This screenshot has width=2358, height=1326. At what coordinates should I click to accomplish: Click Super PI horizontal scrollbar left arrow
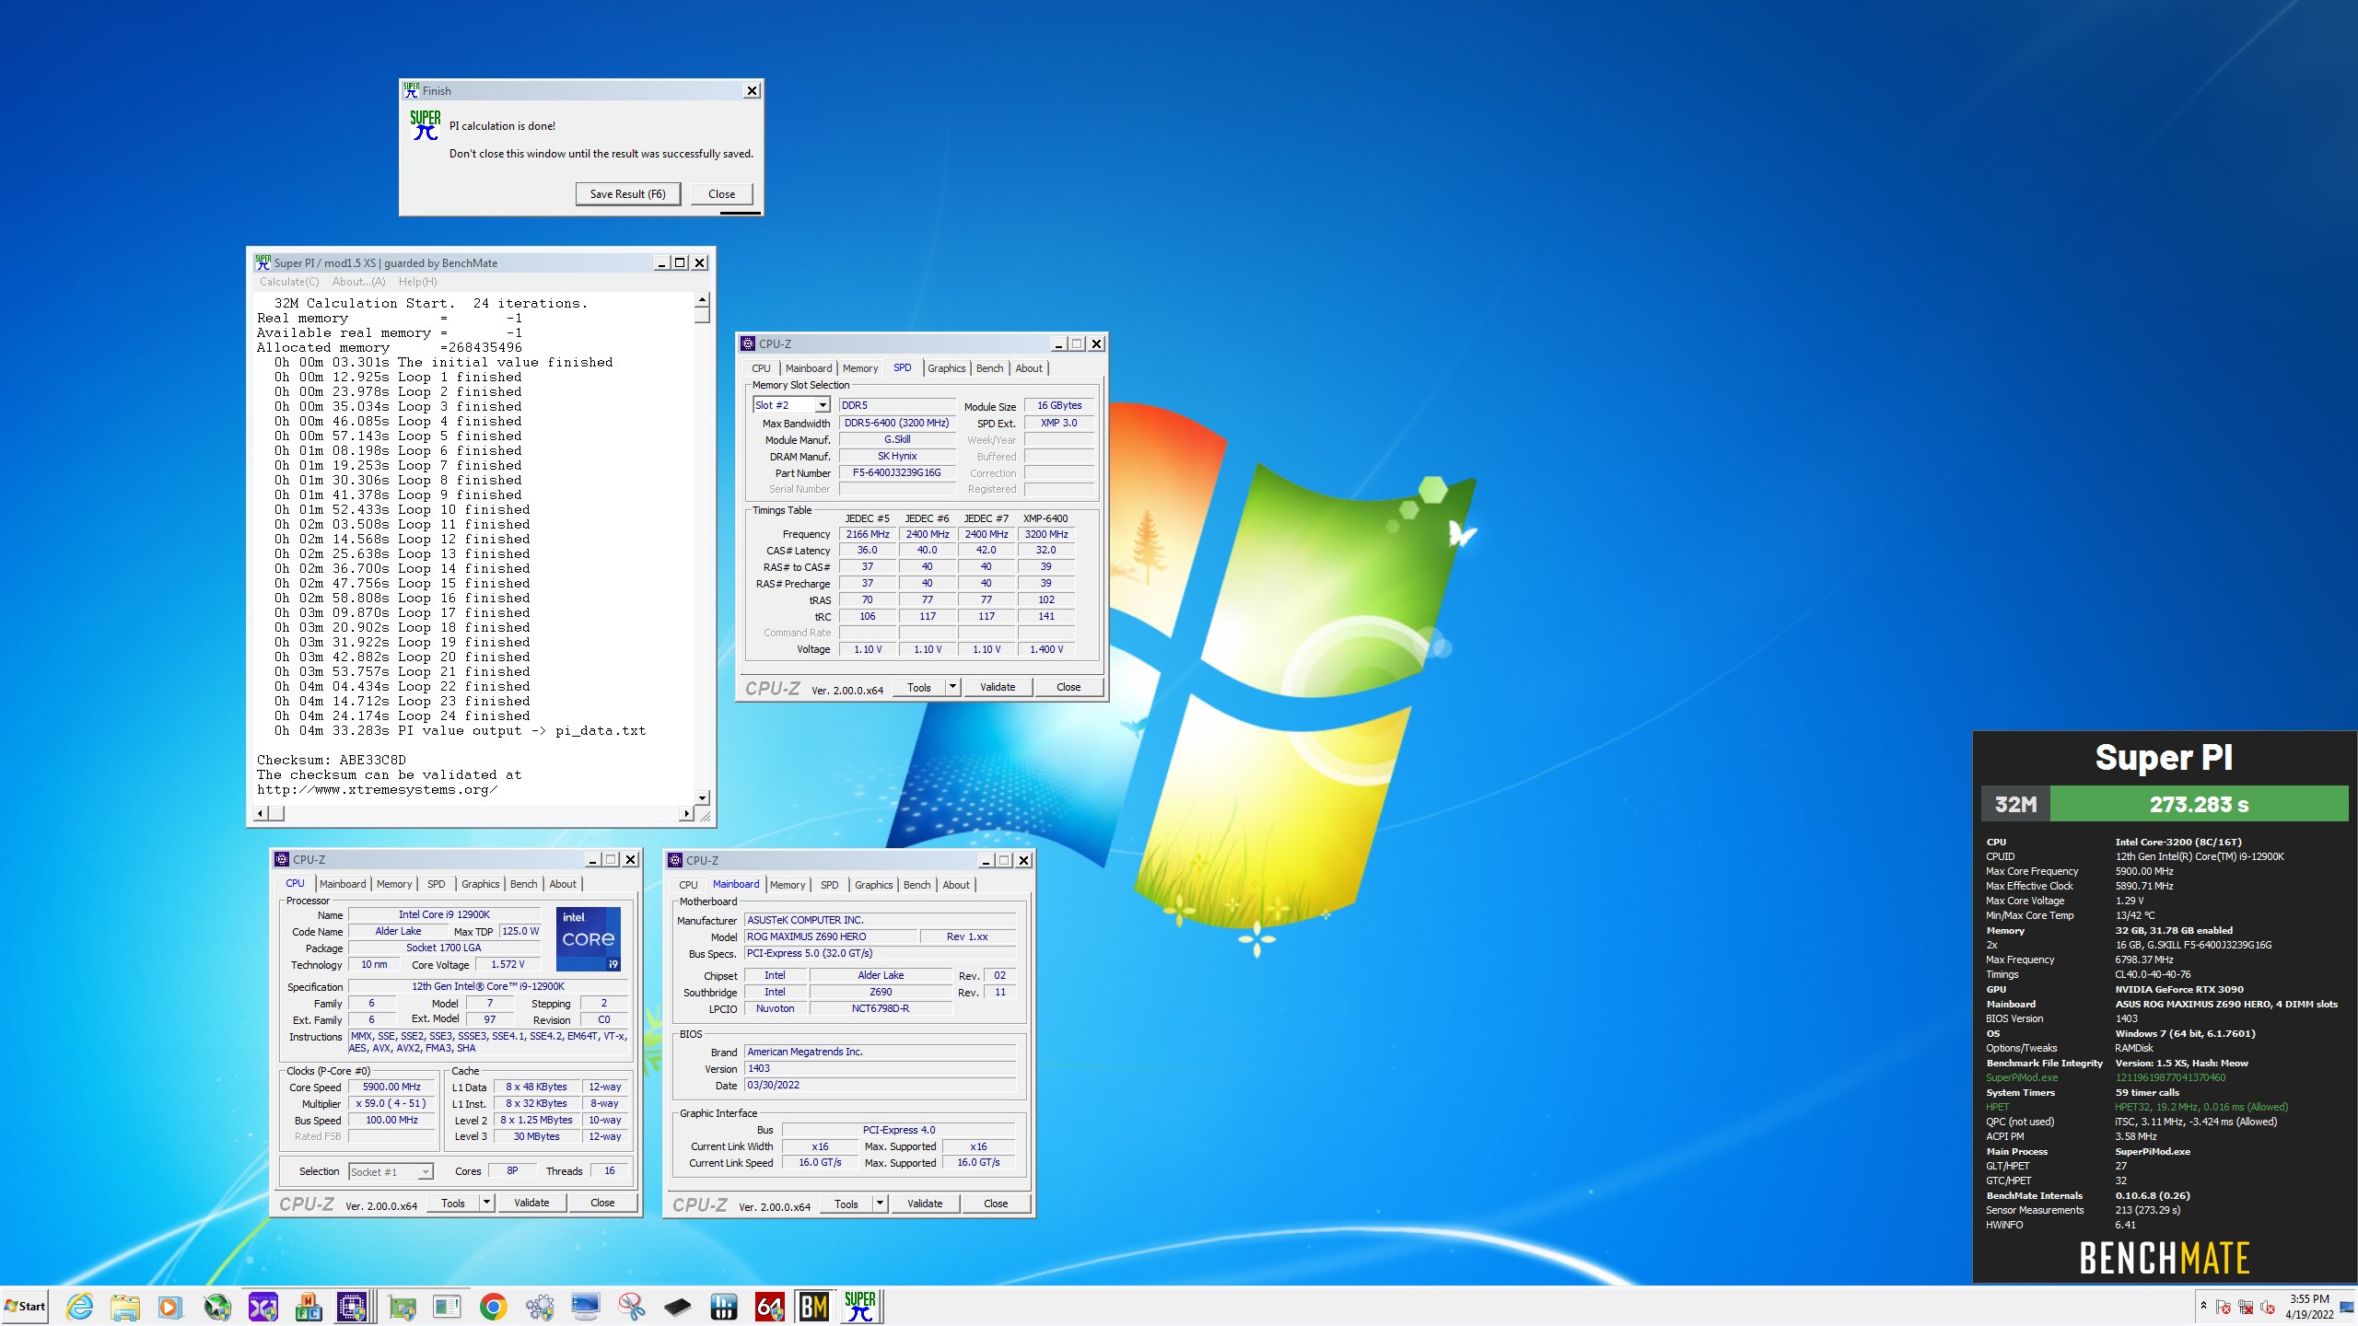click(262, 813)
